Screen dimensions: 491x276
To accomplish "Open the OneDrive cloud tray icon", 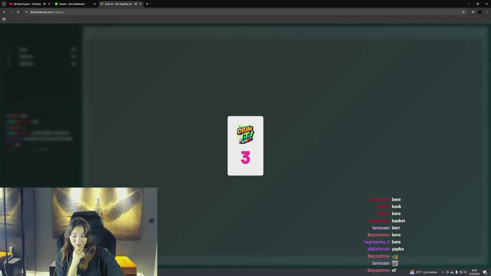I will tap(452, 272).
